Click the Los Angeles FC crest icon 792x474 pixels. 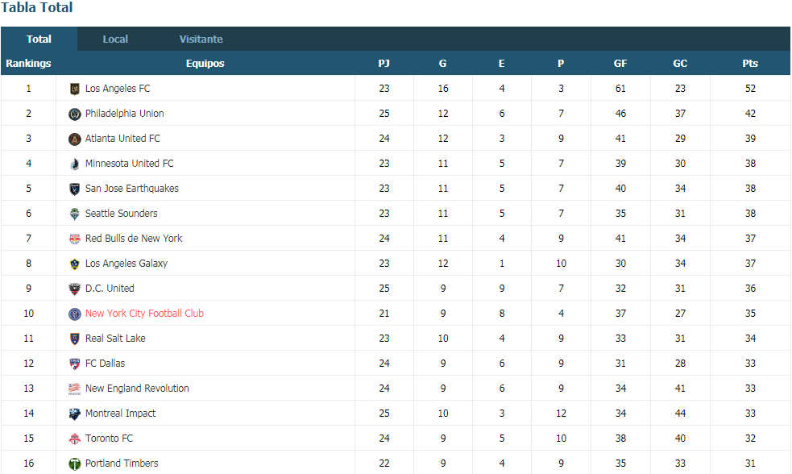(x=75, y=89)
